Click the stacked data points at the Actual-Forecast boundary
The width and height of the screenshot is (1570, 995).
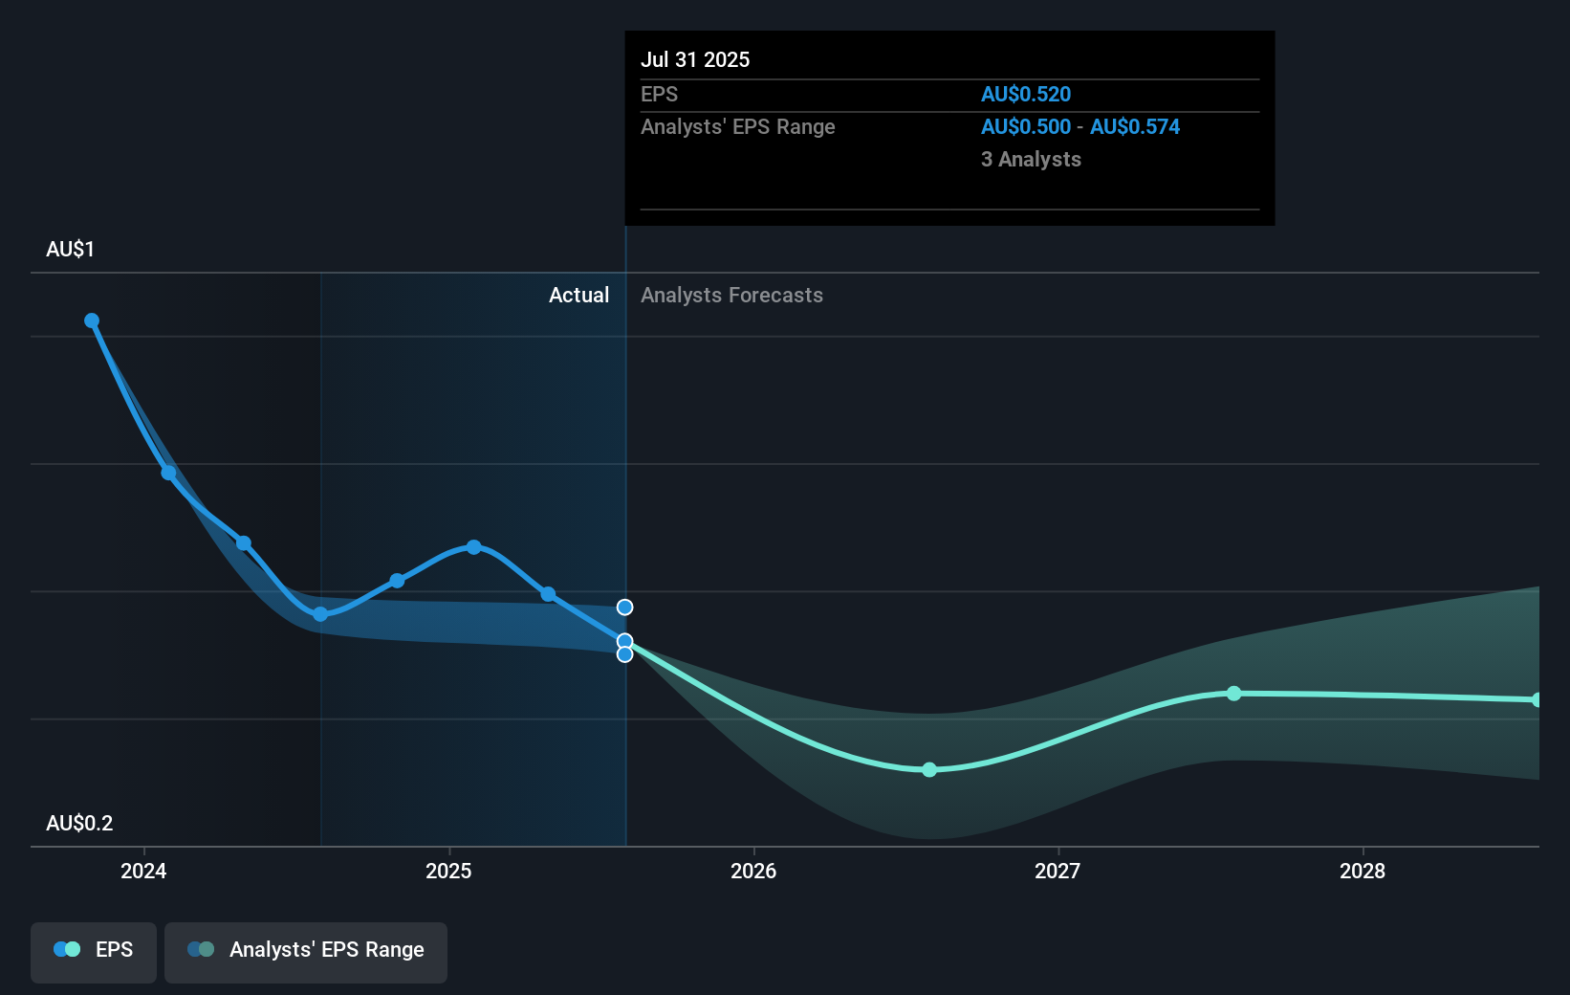pos(624,648)
